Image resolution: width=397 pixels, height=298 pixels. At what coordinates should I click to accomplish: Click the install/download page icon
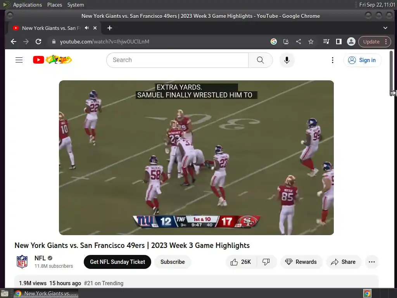[x=286, y=42]
